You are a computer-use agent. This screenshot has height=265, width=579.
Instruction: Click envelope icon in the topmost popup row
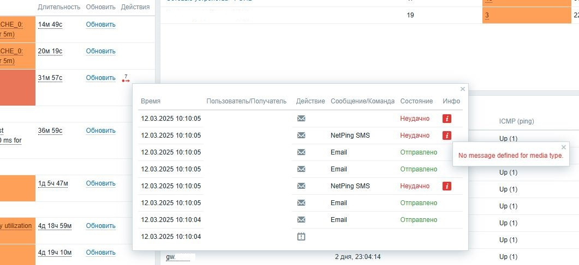pos(301,119)
